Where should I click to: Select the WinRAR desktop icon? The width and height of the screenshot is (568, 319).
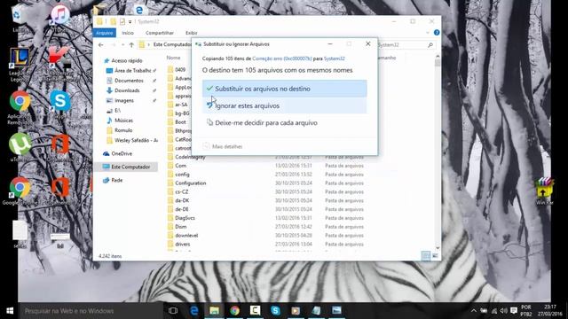click(544, 191)
